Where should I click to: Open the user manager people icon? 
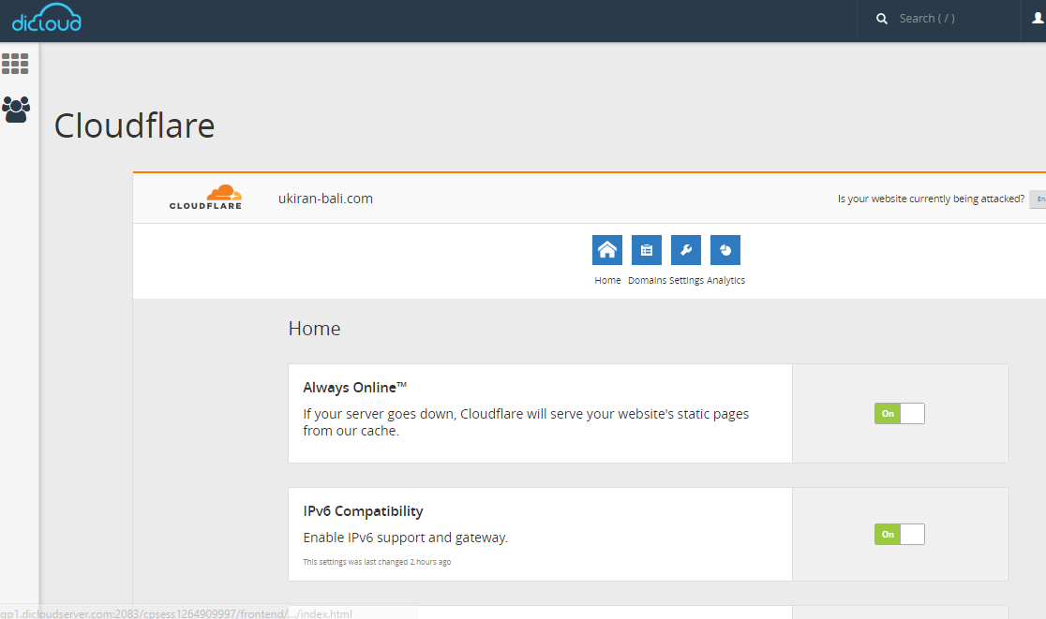click(x=16, y=110)
